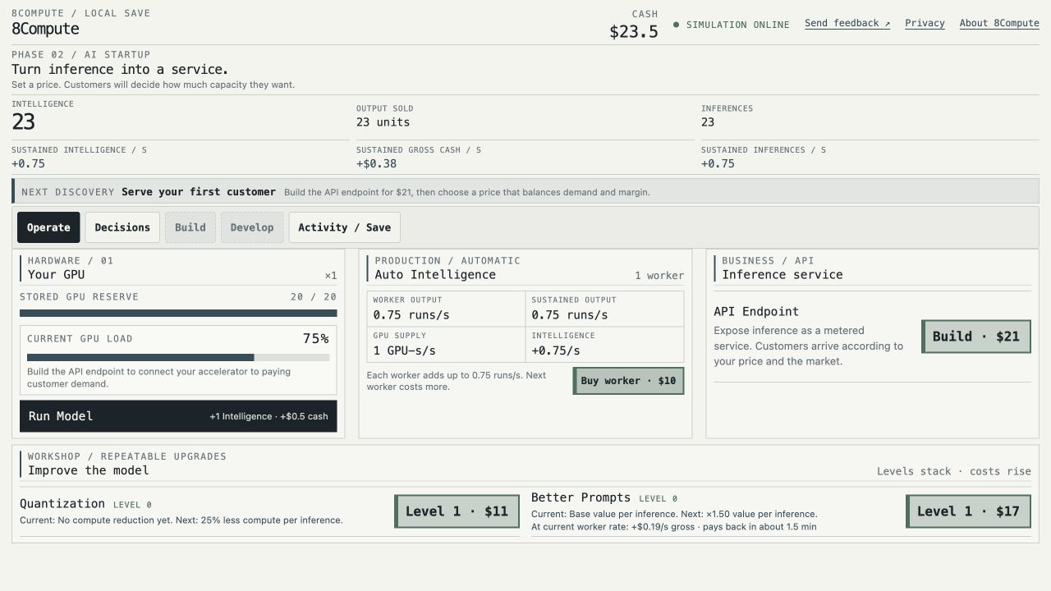Screen dimensions: 1051x591
Task: Click the GPU Supply 1 GPU-s/s cell
Action: (446, 344)
